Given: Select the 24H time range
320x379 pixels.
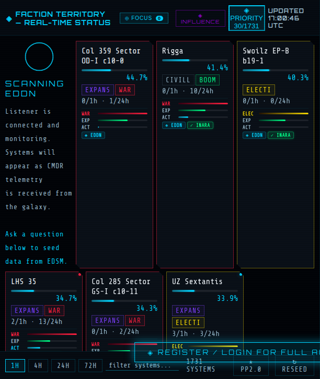Looking at the screenshot, I should coord(63,365).
